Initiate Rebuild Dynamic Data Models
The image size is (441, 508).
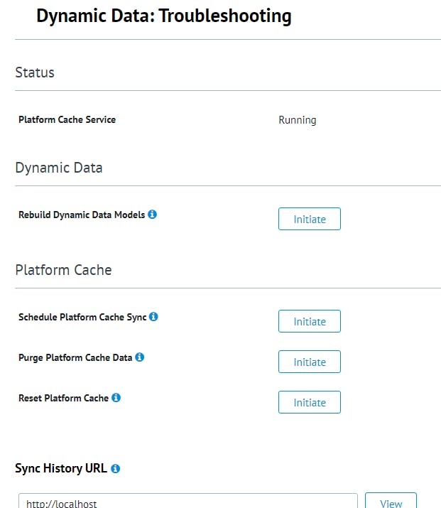pyautogui.click(x=309, y=220)
